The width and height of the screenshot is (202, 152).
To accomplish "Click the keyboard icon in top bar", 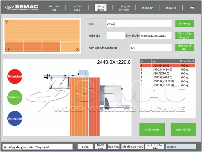I will coord(192,8).
